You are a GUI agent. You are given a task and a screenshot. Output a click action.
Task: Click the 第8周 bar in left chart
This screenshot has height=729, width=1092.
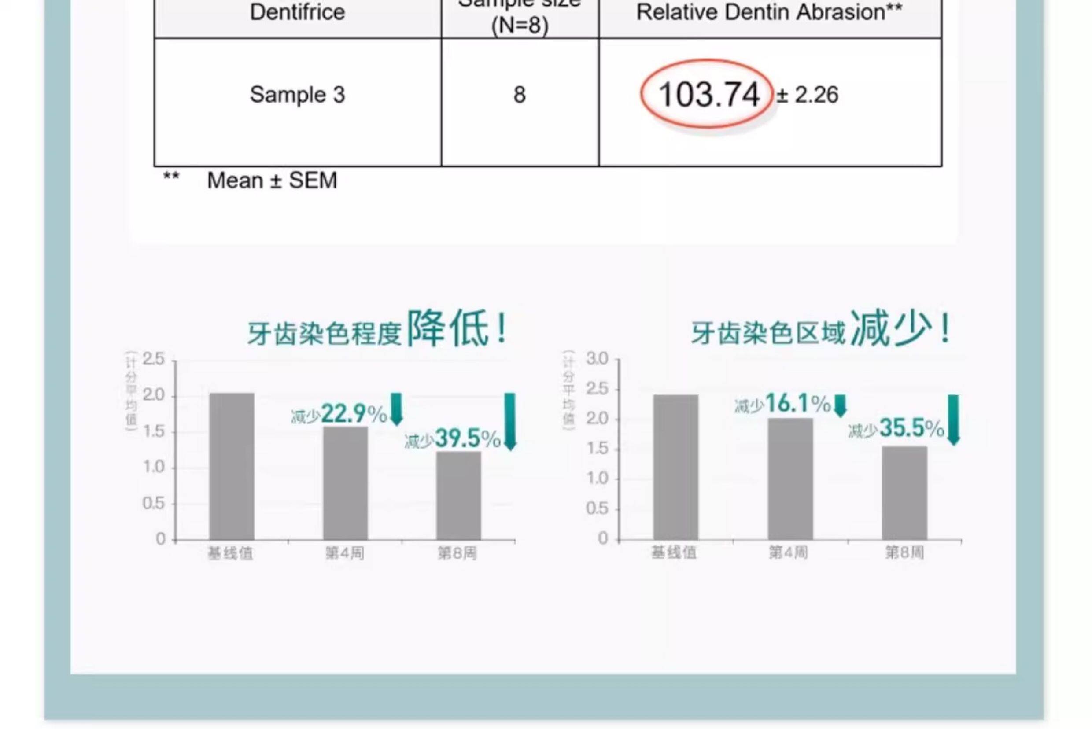458,496
